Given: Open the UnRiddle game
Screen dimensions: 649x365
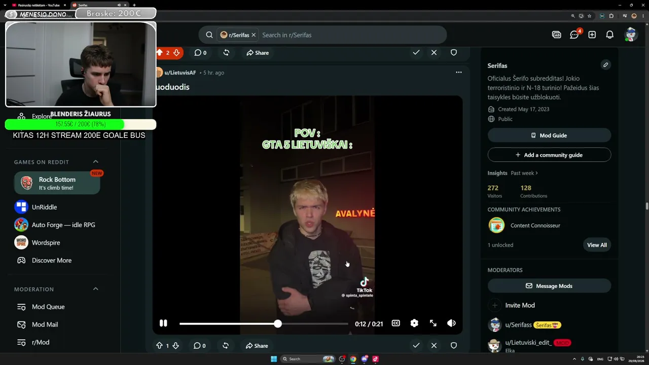Looking at the screenshot, I should point(44,207).
